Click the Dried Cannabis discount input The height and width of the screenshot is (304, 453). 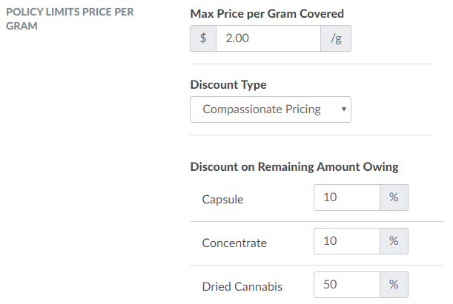click(347, 285)
